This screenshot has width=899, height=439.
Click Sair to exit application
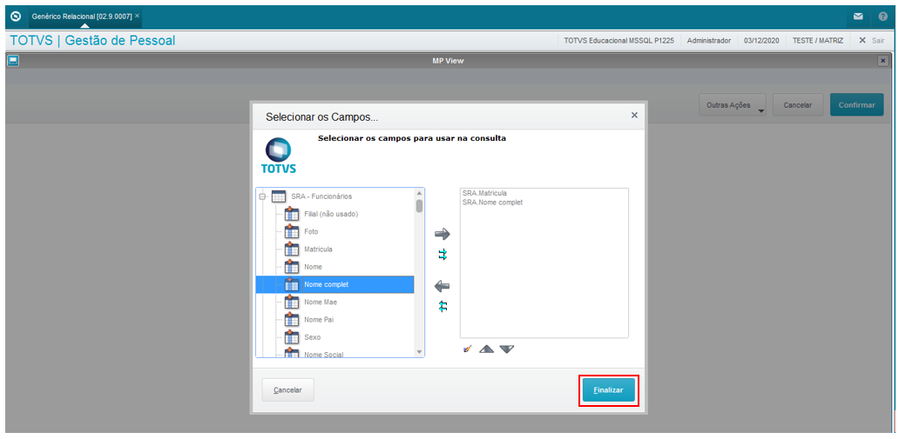coord(871,41)
